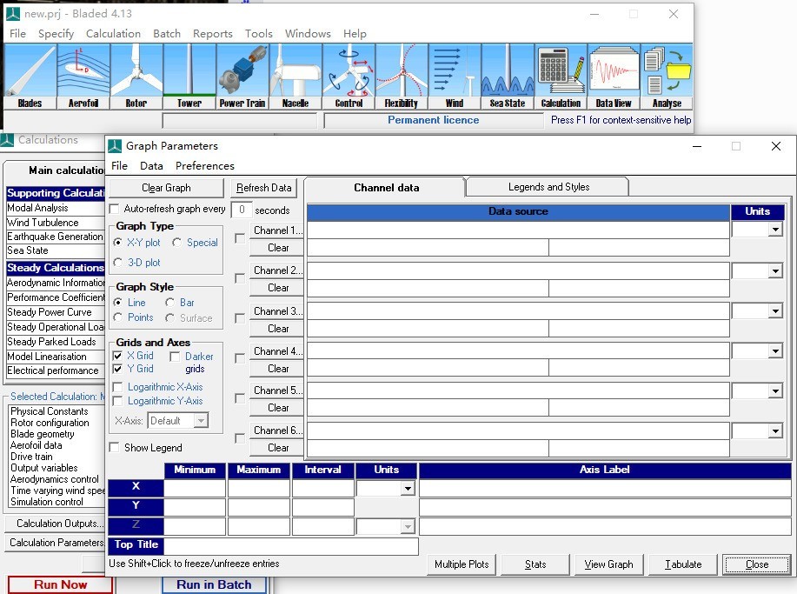Screen dimensions: 797x594
Task: Click the Sea State toolbar icon
Action: [x=508, y=77]
